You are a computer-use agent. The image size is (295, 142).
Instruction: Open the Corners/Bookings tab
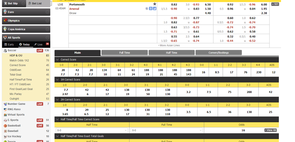(x=219, y=53)
